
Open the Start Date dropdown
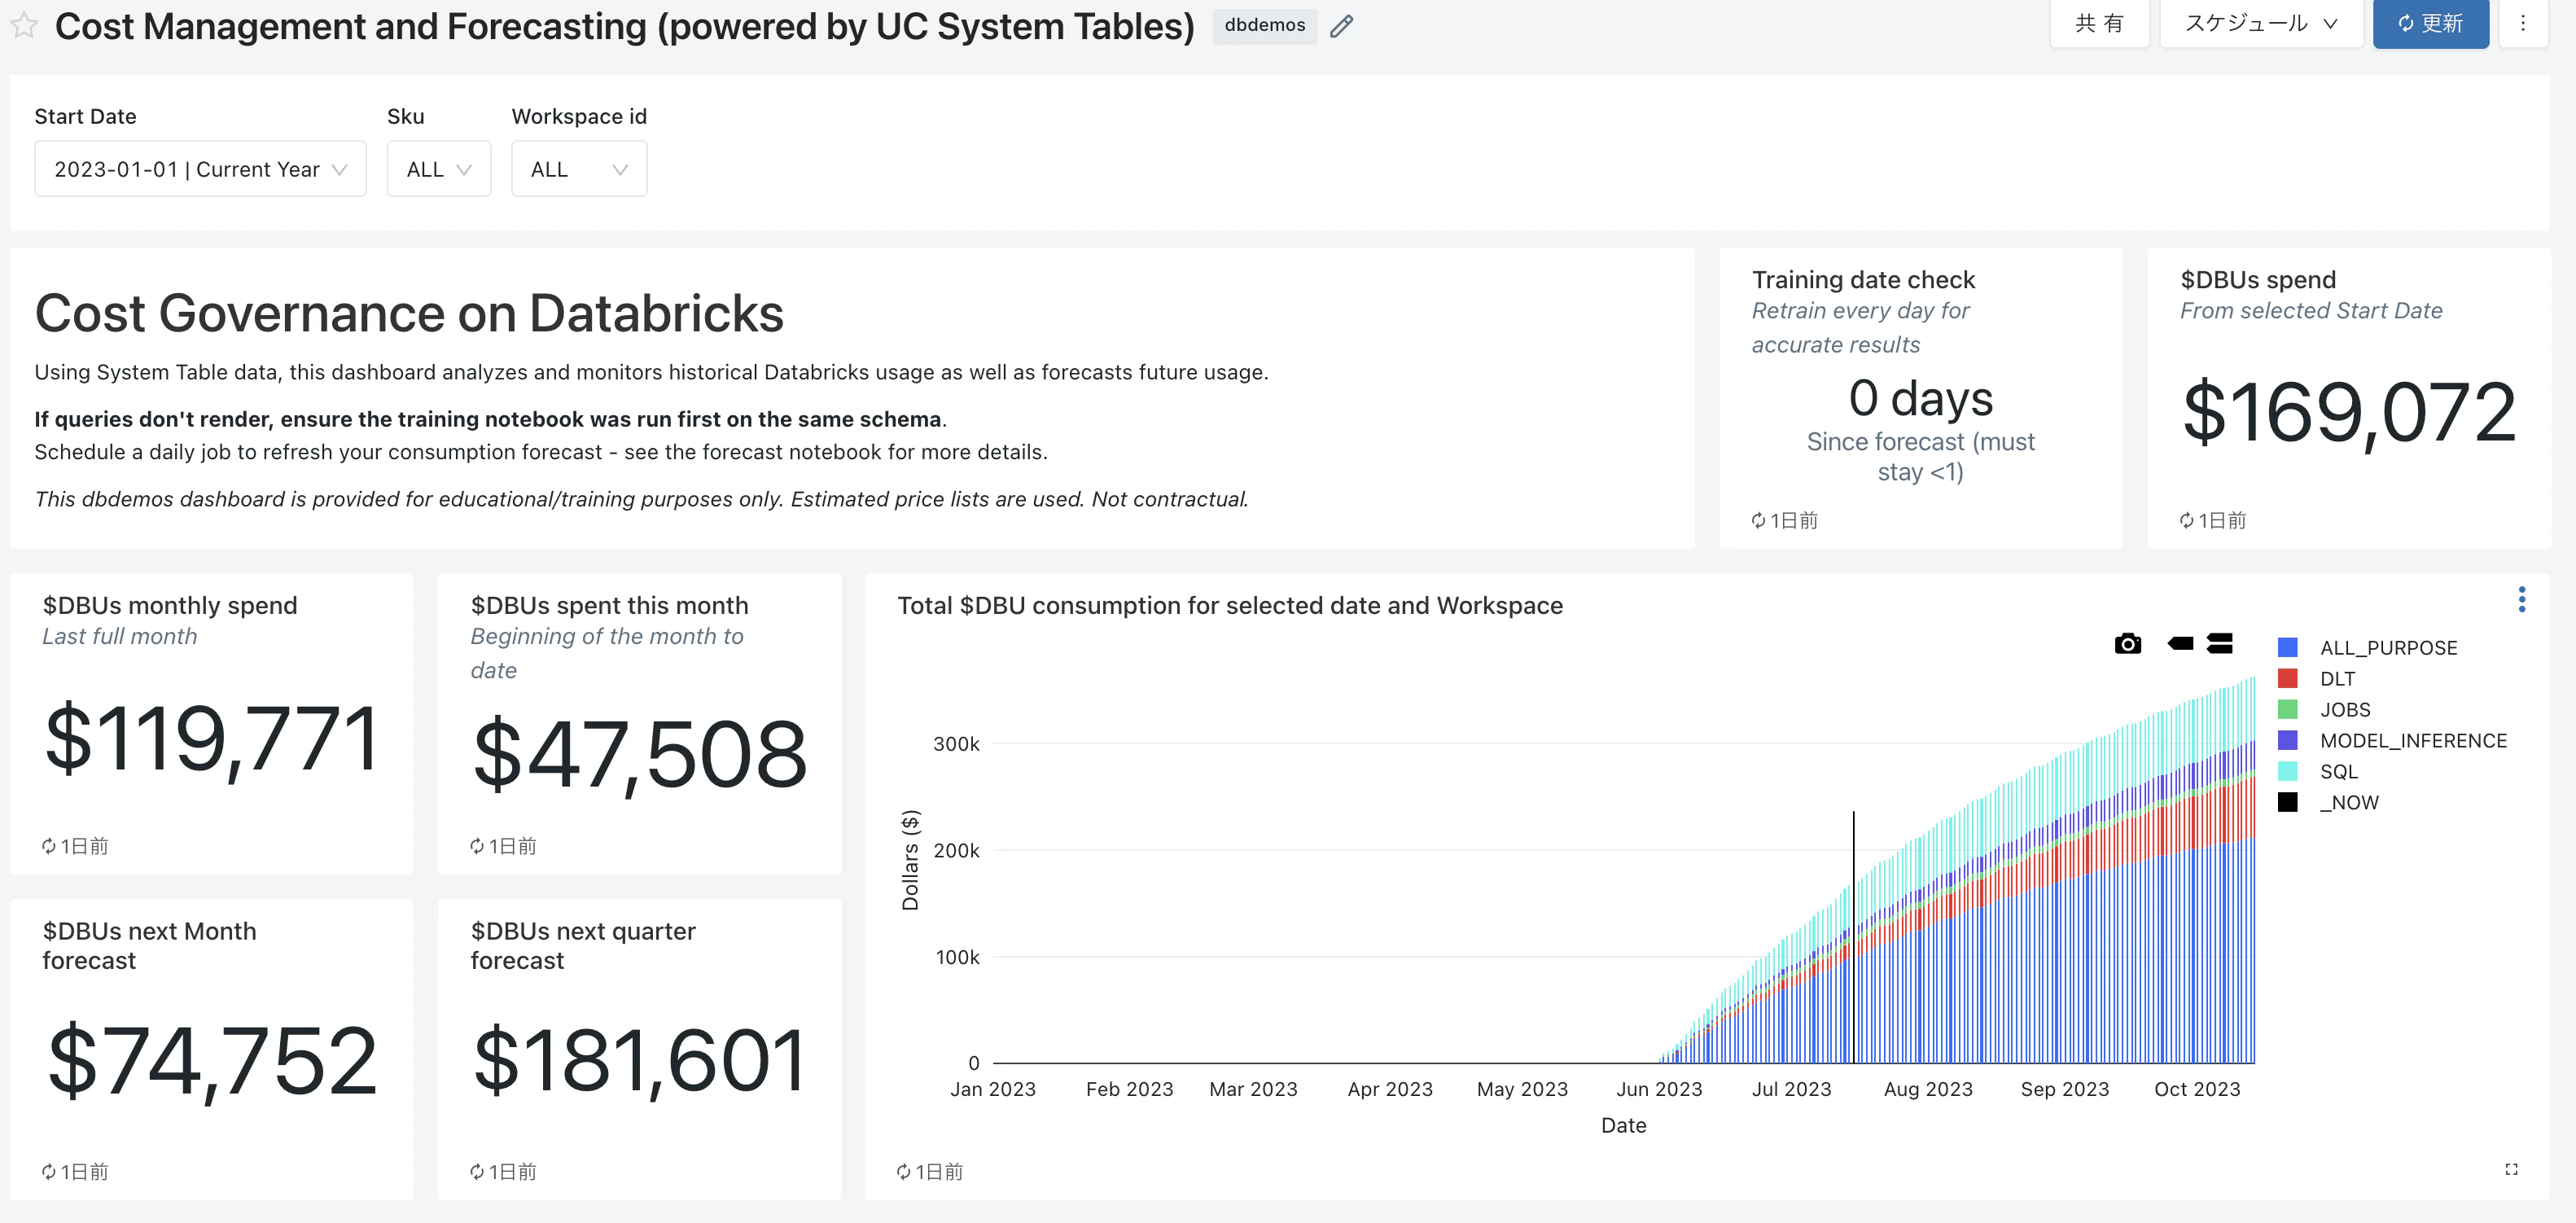pos(200,169)
